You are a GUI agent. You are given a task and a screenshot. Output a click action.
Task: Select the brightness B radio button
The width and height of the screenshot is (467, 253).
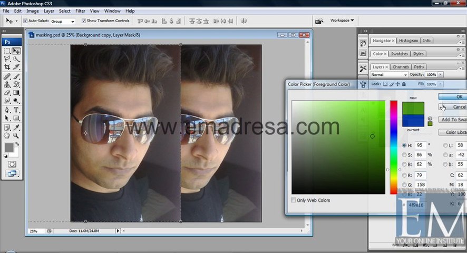click(x=404, y=164)
